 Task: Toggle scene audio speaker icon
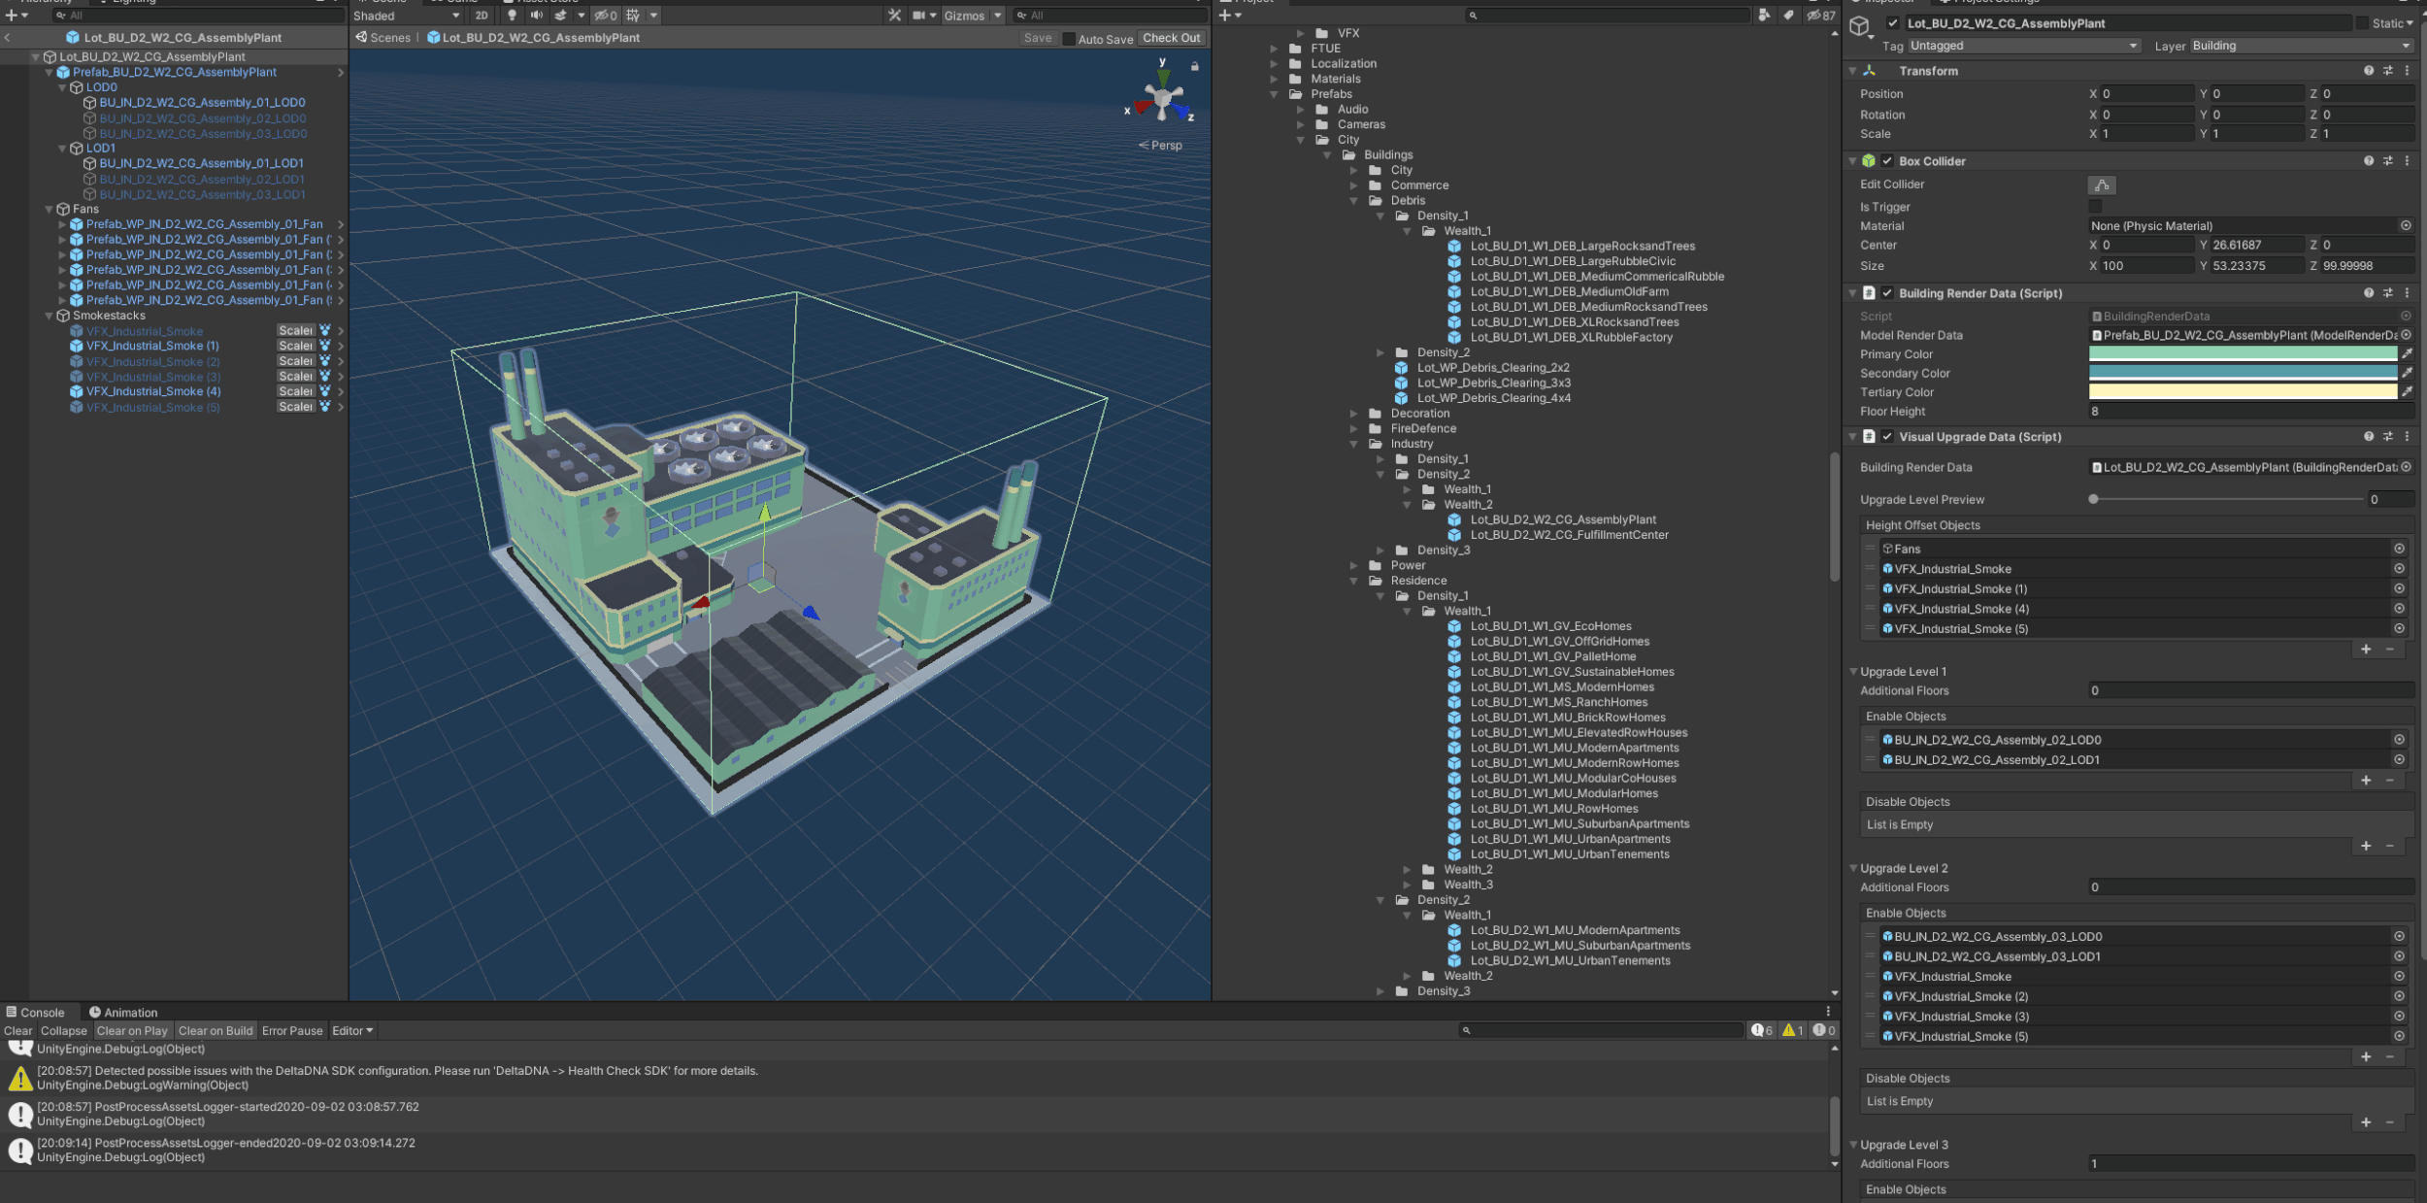click(x=536, y=16)
